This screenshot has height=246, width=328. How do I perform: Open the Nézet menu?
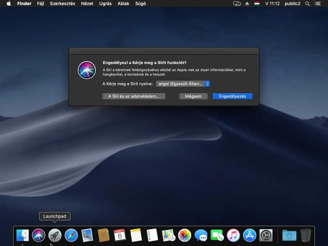point(87,4)
